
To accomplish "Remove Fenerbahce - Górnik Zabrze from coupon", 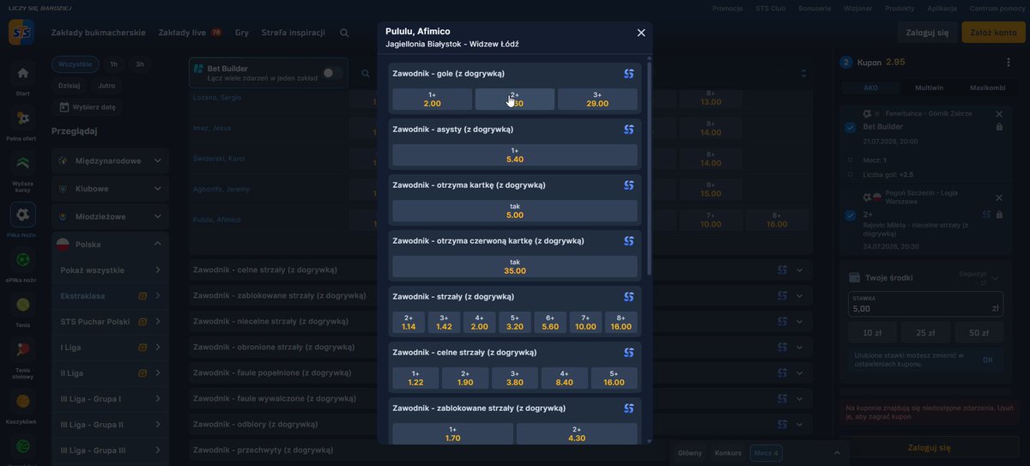I will coord(998,113).
